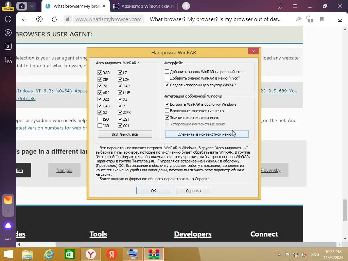Uncheck the ZIP association checkbox

tap(100, 79)
